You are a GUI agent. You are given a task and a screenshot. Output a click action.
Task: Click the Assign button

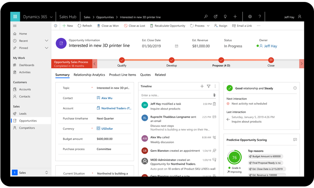coord(221,26)
